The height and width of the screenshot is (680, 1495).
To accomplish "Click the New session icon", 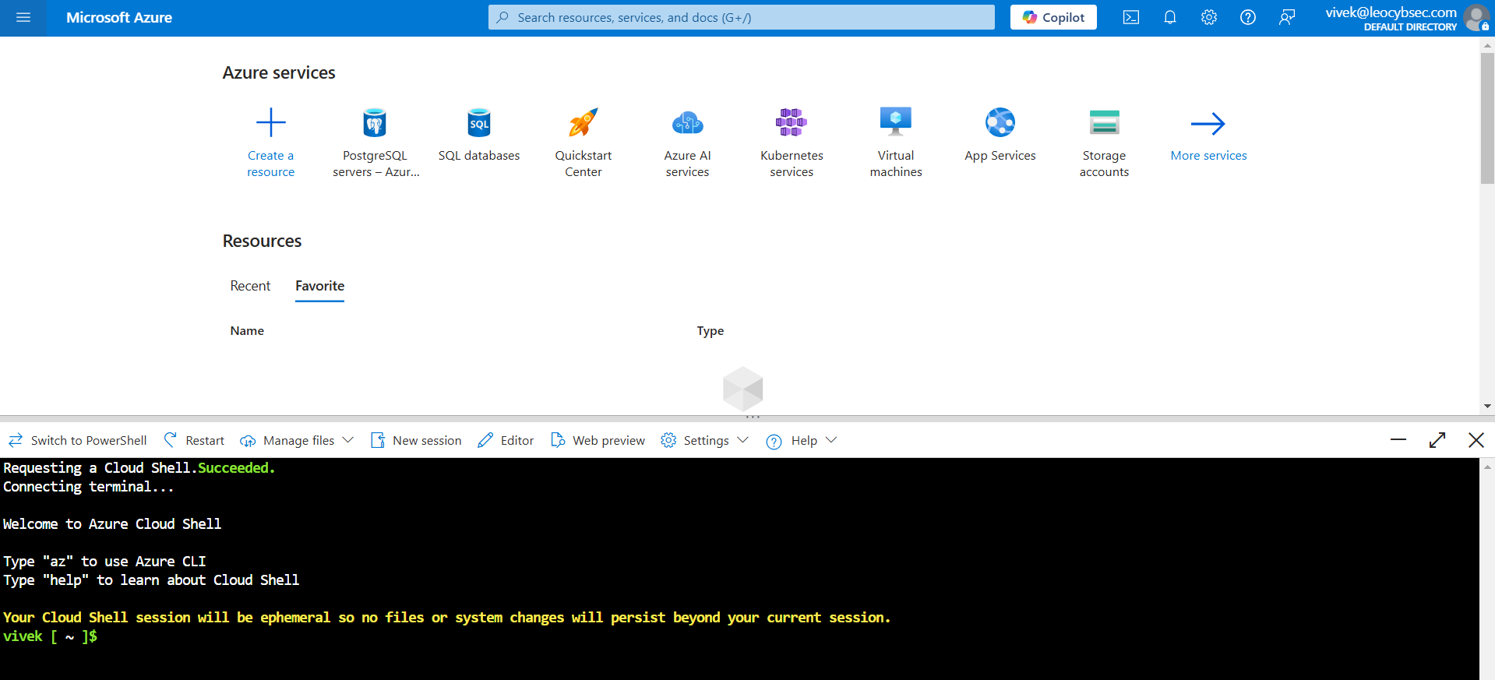I will click(378, 440).
